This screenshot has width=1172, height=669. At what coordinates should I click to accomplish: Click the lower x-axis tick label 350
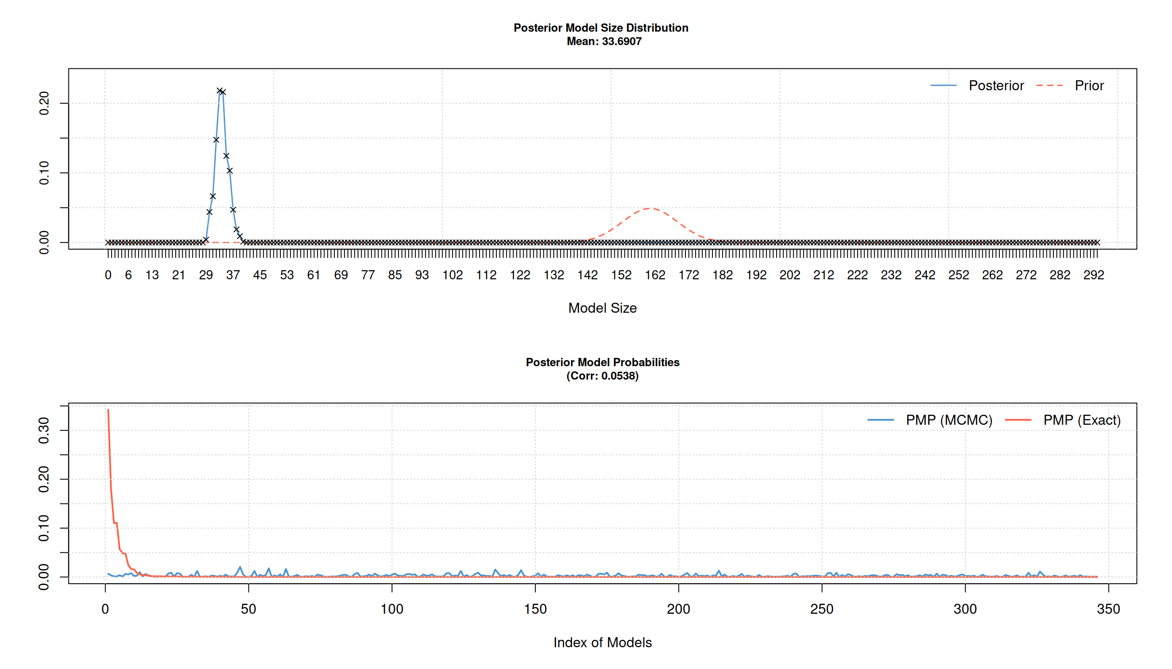coord(1108,609)
